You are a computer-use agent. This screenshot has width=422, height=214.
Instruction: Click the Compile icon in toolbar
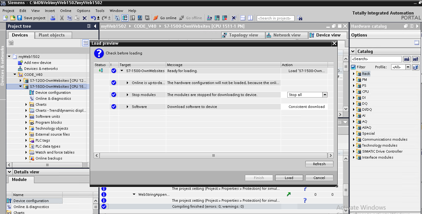(117, 18)
